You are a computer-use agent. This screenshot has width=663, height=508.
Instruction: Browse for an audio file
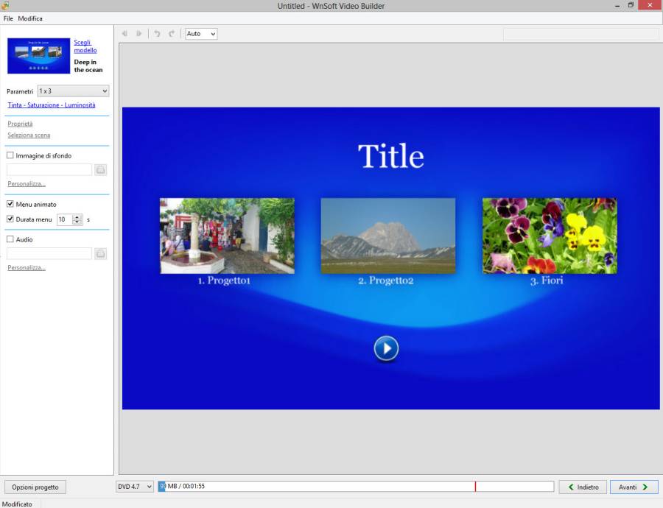tap(101, 254)
